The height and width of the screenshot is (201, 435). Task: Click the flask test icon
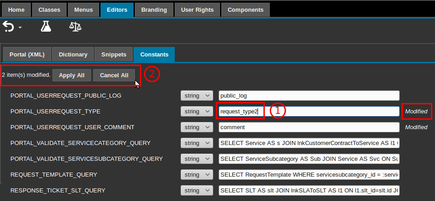46,27
